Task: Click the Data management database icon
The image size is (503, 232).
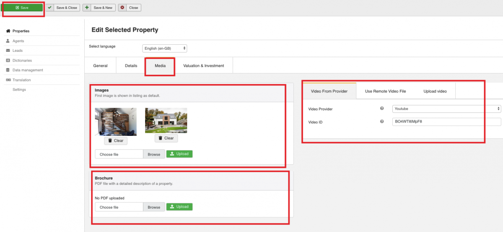Action: pos(8,70)
